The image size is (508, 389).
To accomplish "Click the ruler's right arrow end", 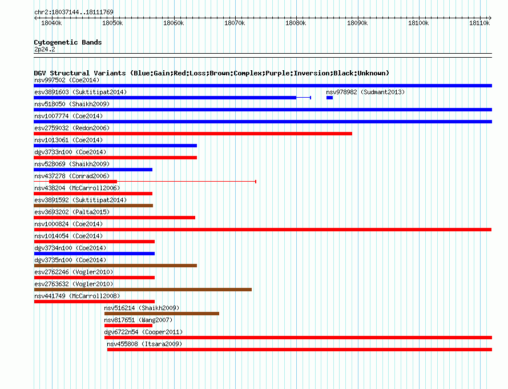I will (490, 18).
